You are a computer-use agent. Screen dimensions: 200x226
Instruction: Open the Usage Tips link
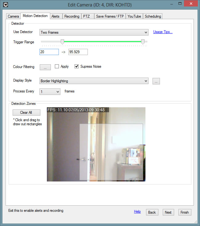[163, 32]
